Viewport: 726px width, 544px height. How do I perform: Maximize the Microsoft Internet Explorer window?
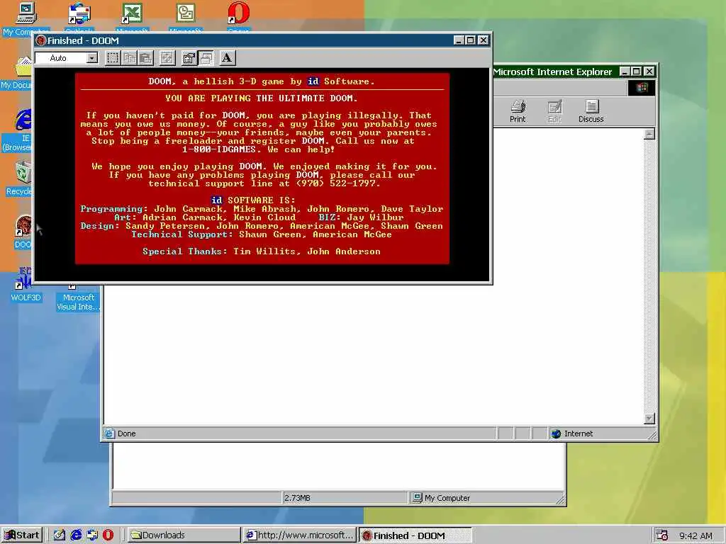pos(636,72)
